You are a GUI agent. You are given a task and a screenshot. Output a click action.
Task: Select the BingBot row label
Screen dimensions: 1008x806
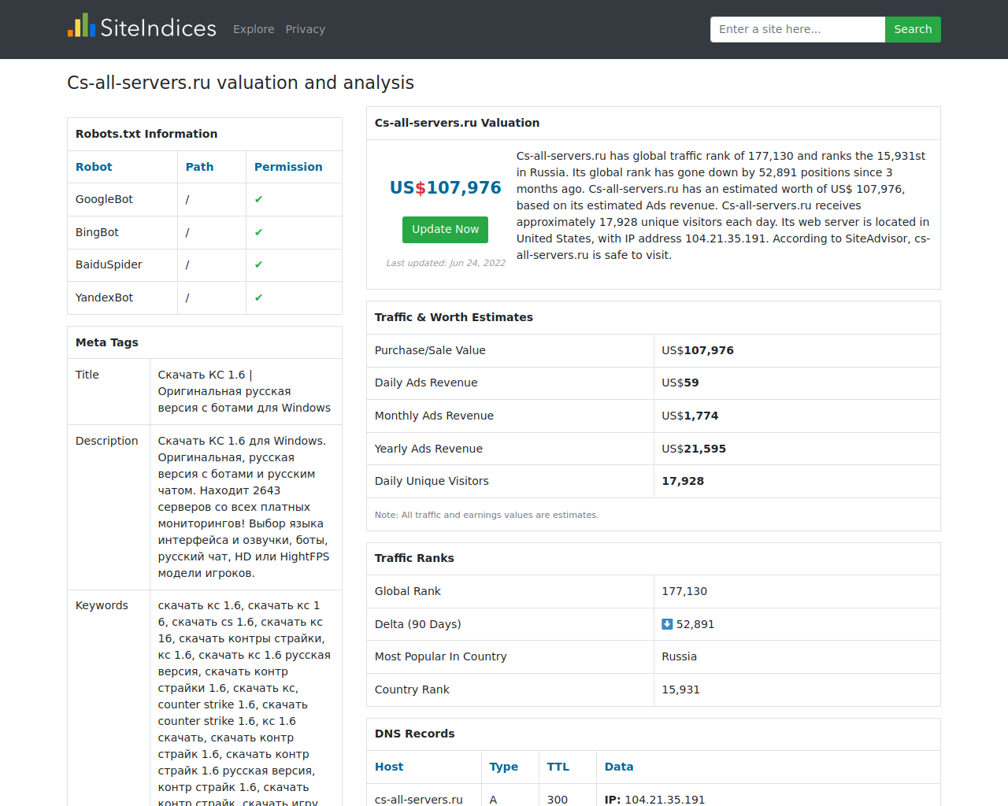pyautogui.click(x=97, y=232)
